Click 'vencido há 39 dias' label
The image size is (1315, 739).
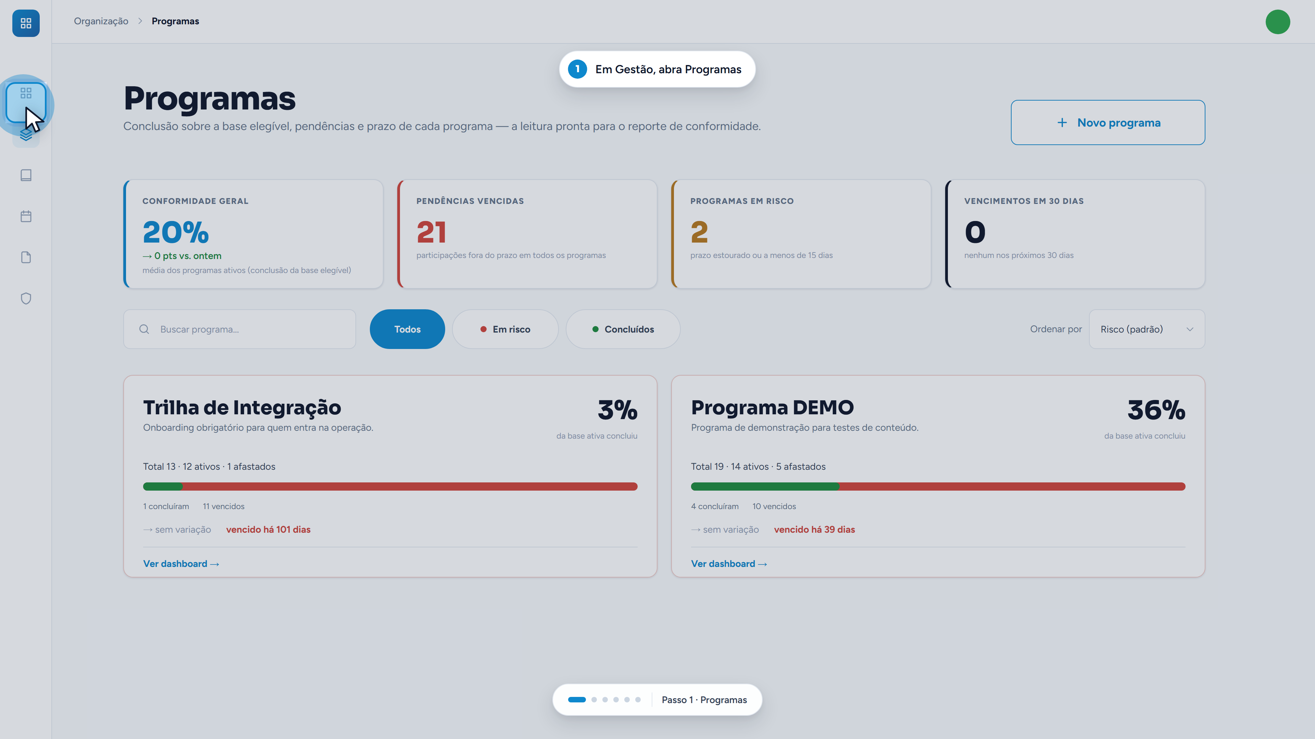[x=814, y=529]
